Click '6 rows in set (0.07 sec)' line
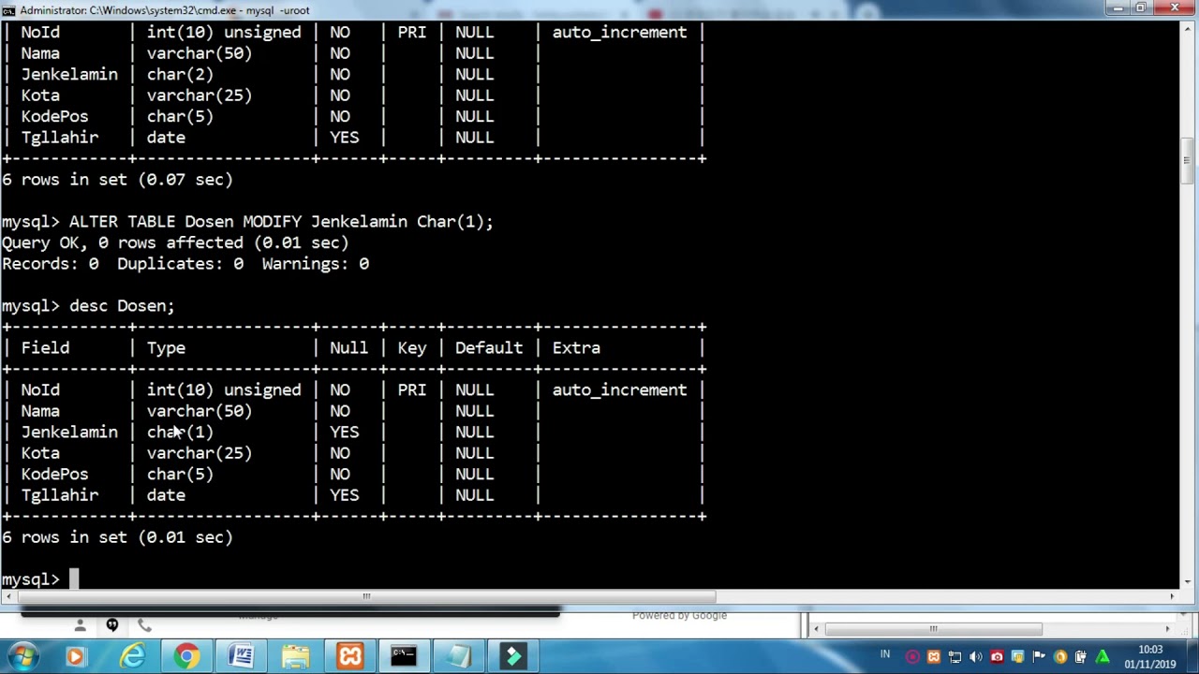1199x674 pixels. (x=117, y=180)
